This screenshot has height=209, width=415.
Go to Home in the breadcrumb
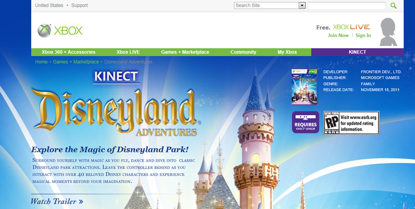tap(41, 62)
